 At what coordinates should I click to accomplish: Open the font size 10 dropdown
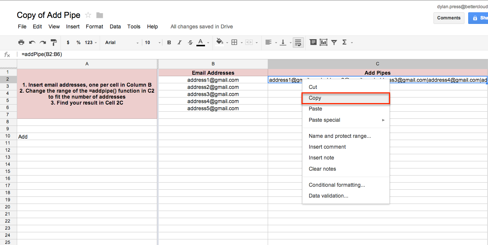click(x=153, y=43)
